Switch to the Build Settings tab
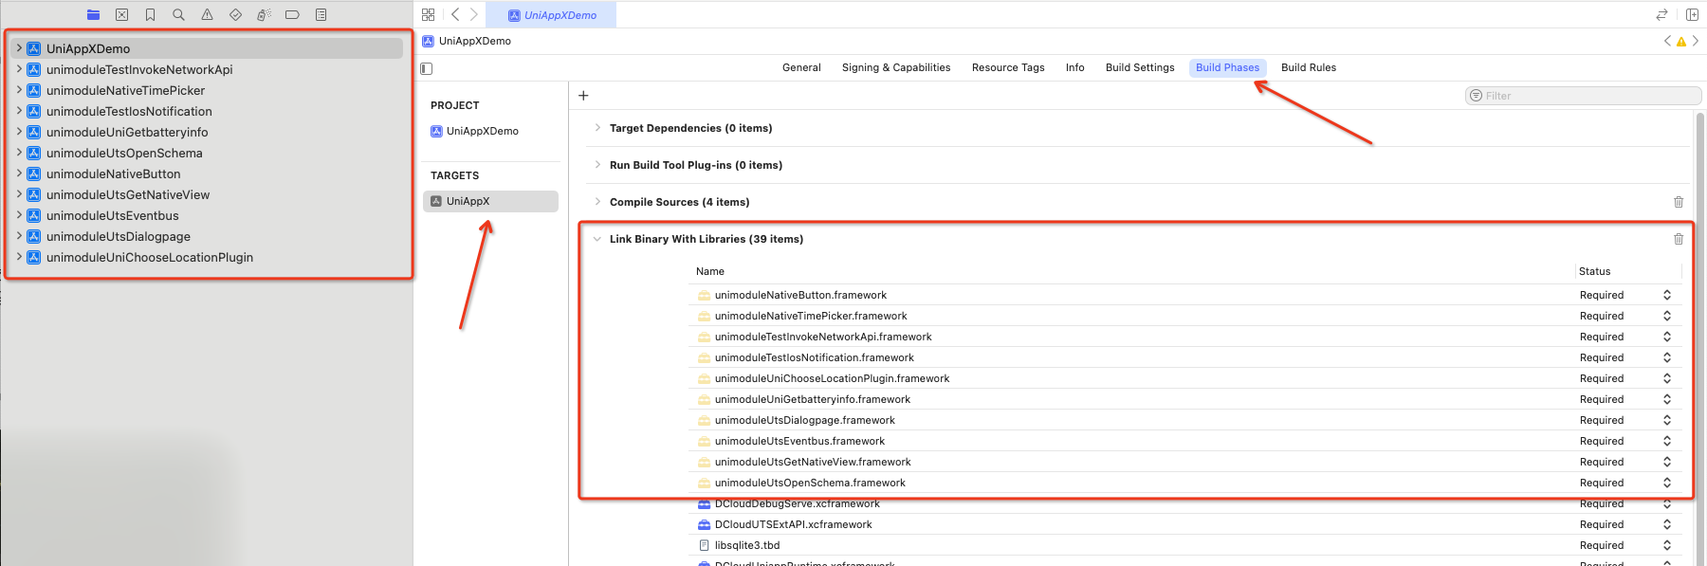This screenshot has height=566, width=1707. [1140, 67]
